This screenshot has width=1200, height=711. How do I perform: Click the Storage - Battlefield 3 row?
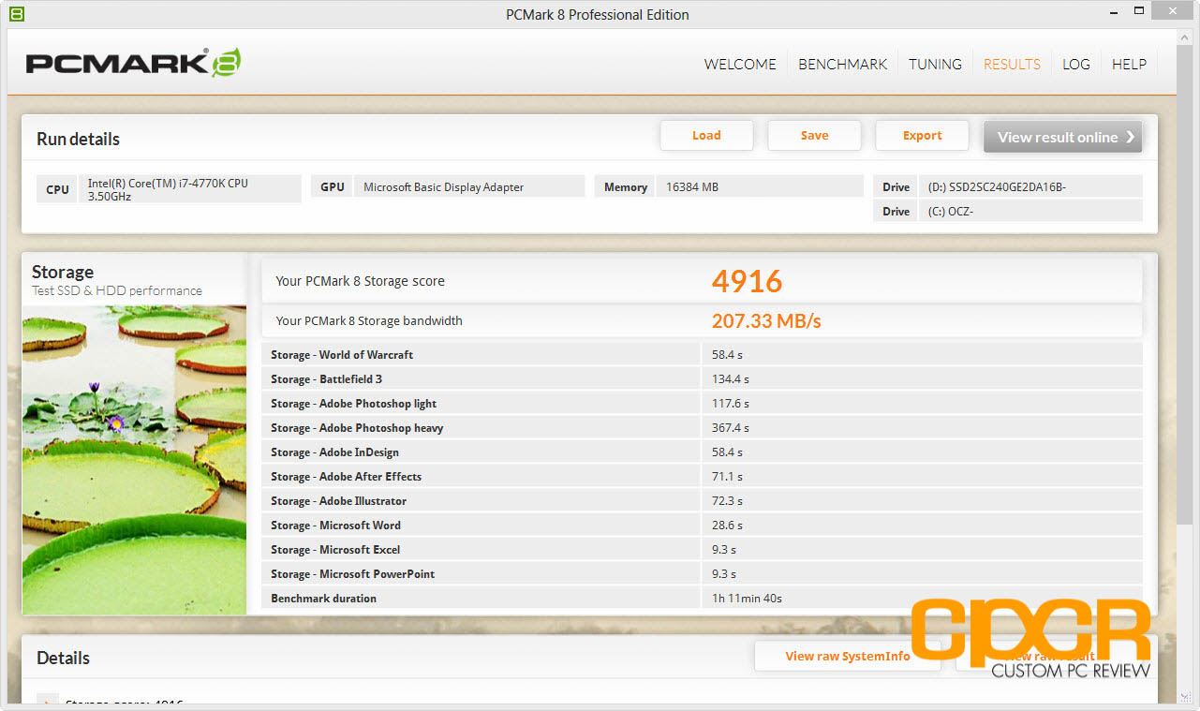coord(702,379)
